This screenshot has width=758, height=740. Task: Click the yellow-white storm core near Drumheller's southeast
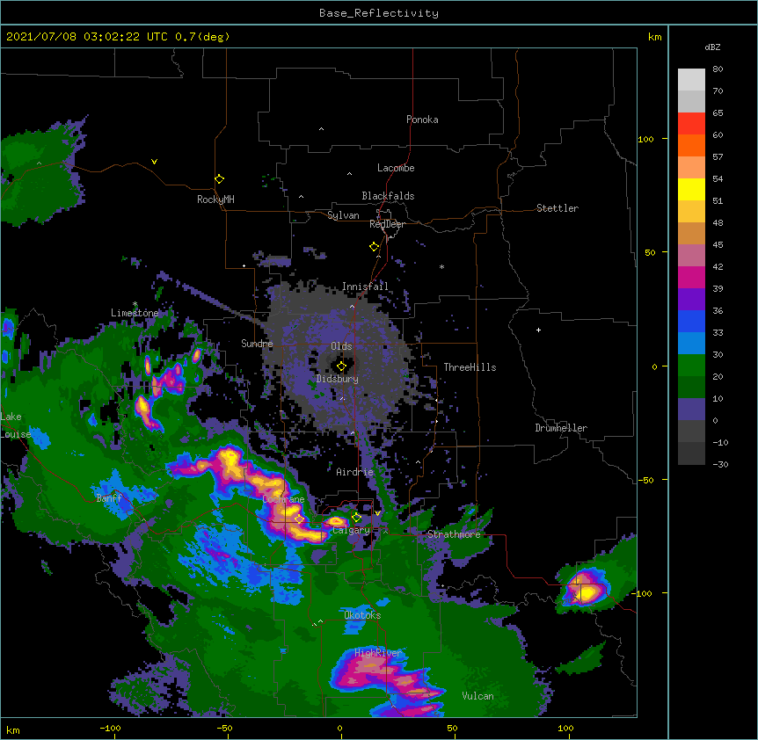tap(586, 591)
